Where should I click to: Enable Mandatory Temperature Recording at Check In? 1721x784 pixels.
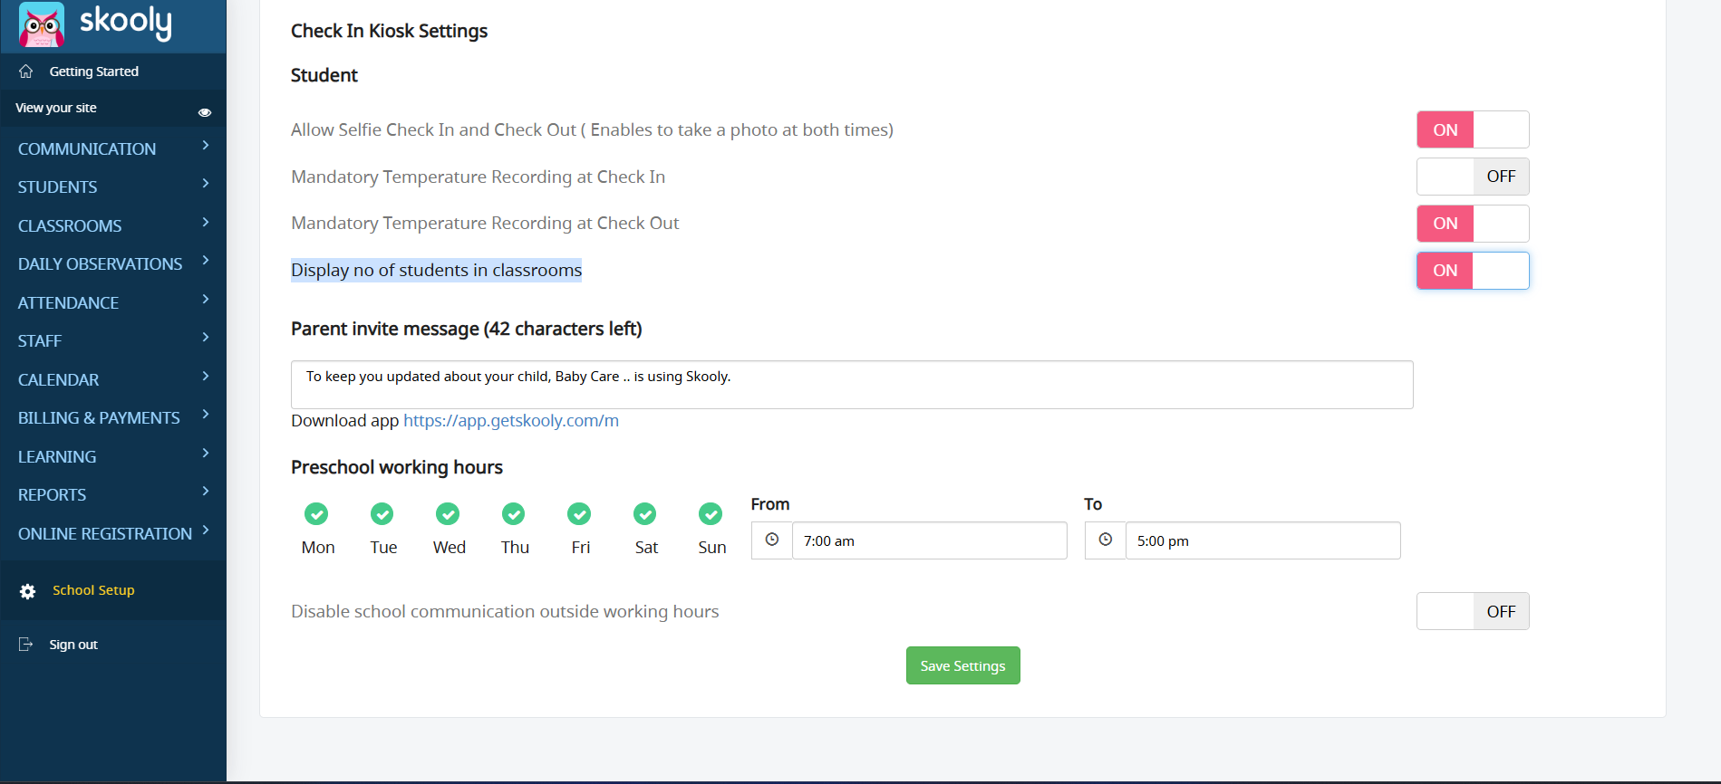click(x=1472, y=177)
